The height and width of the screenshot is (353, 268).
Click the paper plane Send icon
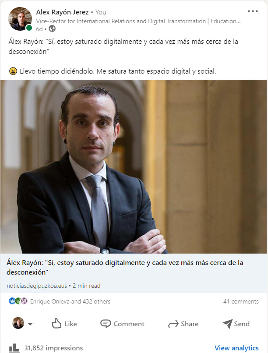[228, 324]
